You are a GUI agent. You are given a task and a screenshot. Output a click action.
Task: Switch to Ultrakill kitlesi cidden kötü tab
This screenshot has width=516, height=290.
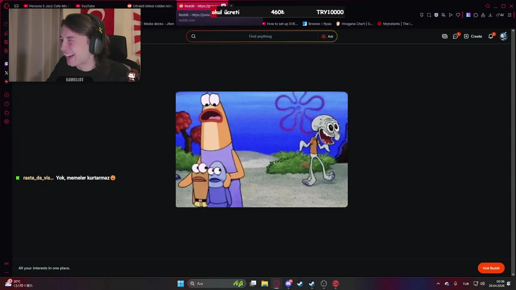click(x=150, y=6)
